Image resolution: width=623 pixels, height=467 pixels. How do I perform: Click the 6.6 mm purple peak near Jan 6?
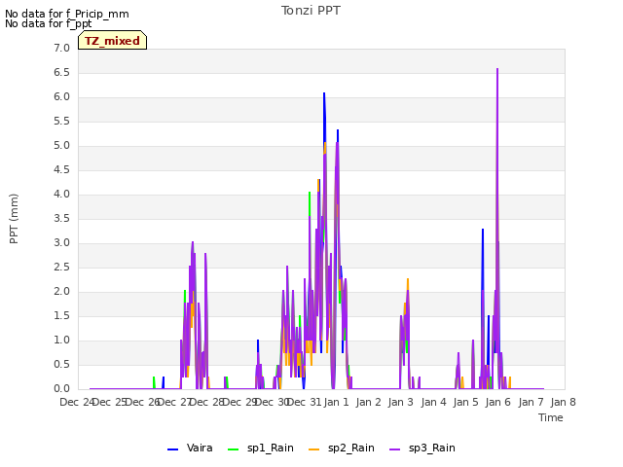click(x=497, y=70)
